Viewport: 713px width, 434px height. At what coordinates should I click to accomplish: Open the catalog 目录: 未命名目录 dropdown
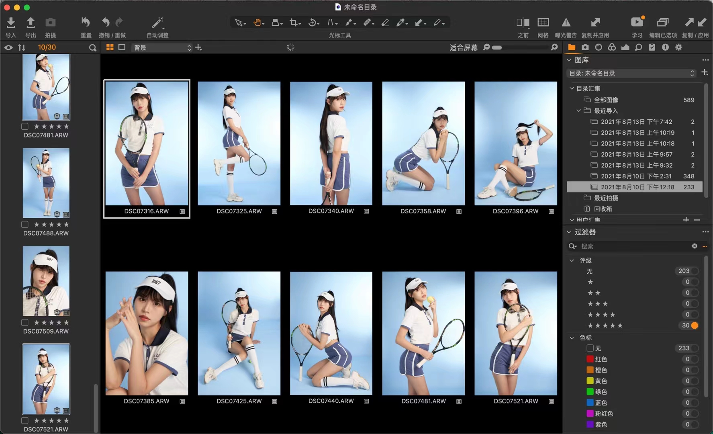click(631, 73)
